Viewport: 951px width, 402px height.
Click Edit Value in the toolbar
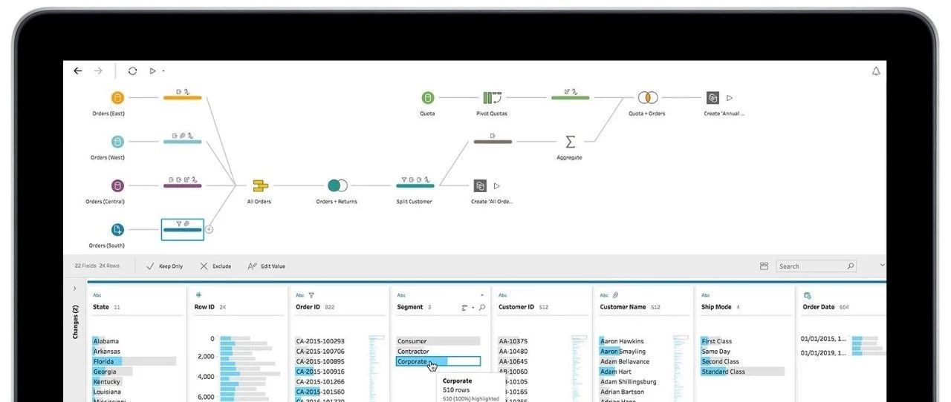pyautogui.click(x=266, y=266)
